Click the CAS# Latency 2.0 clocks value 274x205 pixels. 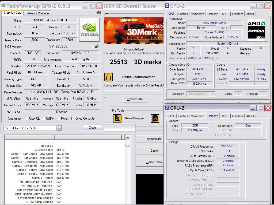coord(228,156)
